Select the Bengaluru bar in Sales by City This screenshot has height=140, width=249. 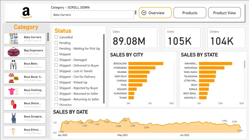coord(146,63)
